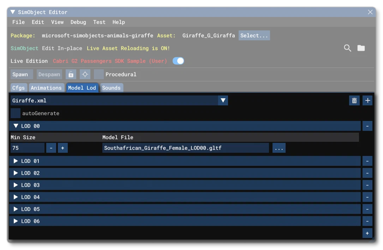Click the Giraffe.xml file name text

click(29, 100)
